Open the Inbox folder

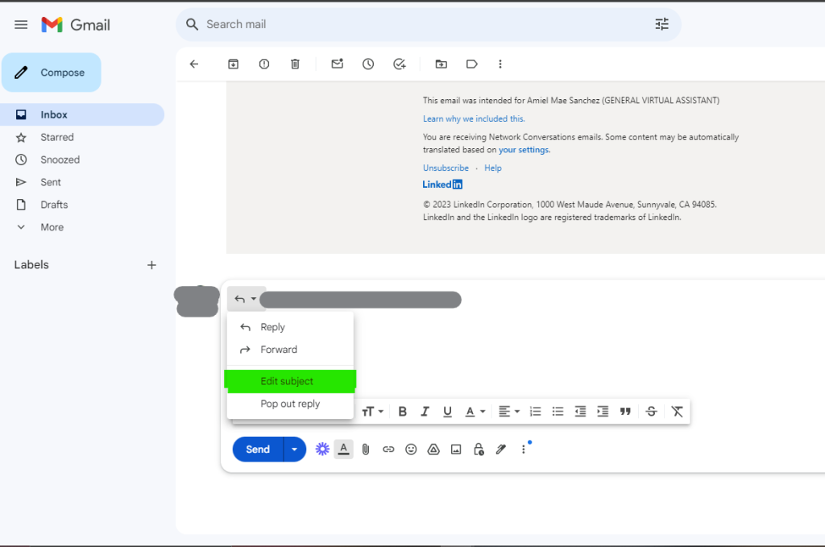click(x=82, y=114)
